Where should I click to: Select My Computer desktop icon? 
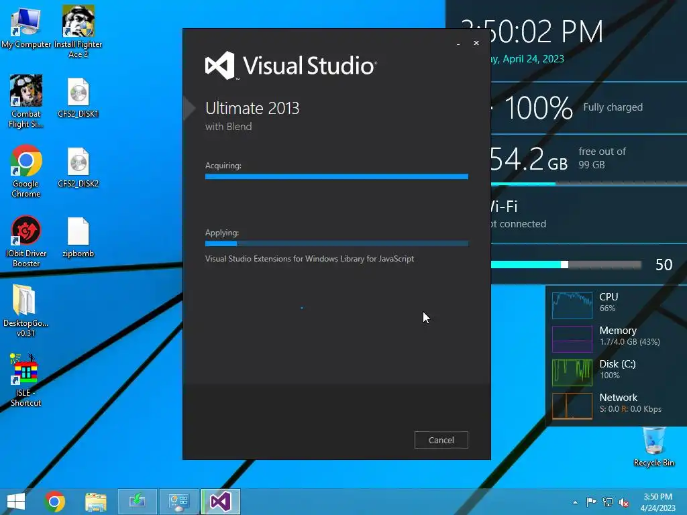[x=26, y=28]
